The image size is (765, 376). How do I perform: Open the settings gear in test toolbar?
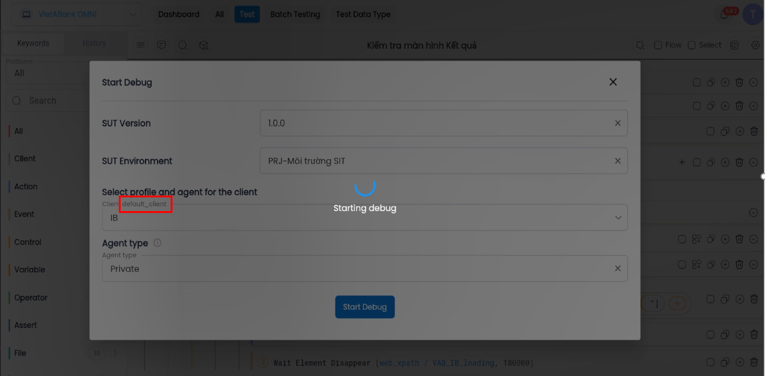(755, 45)
